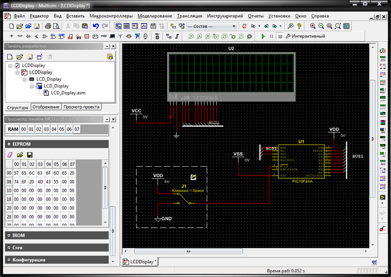Toggle the Design Toolbox view button

pos(118,26)
